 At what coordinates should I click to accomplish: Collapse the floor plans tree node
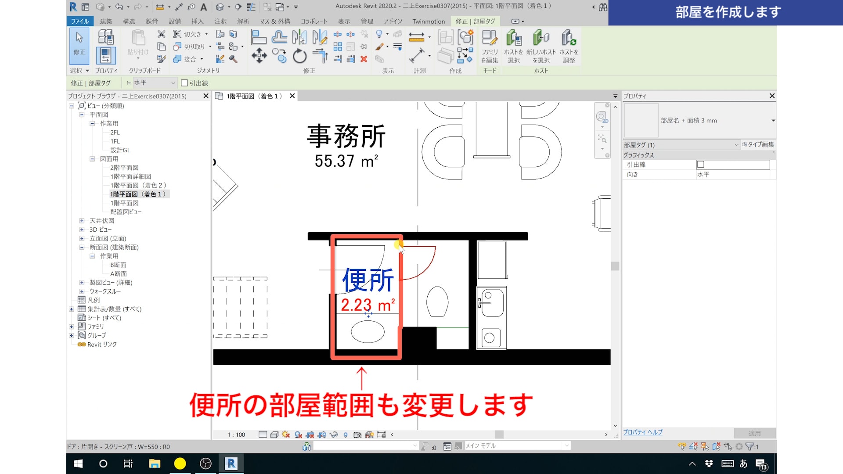82,115
